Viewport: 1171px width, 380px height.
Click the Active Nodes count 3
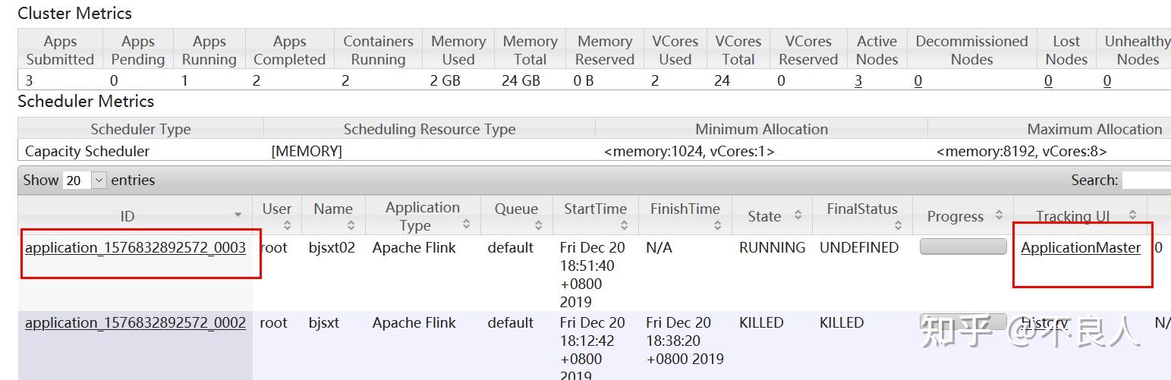[858, 81]
